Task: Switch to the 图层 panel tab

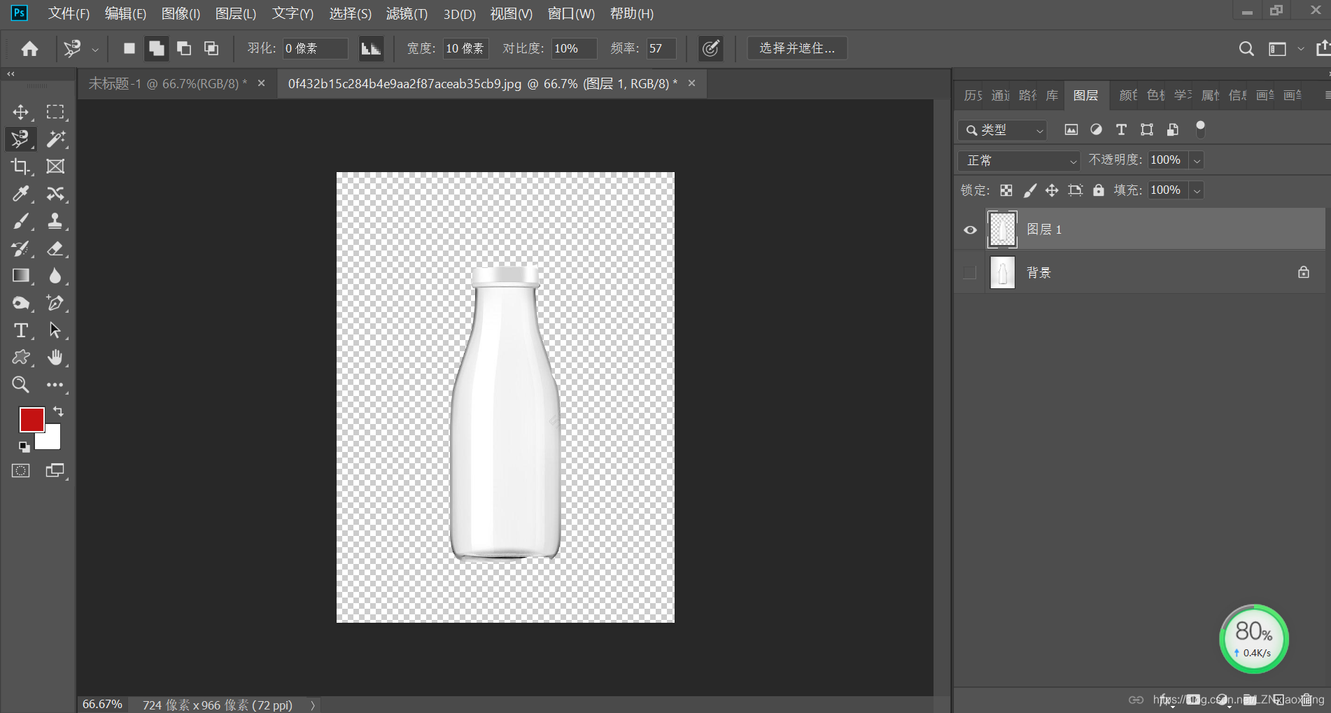Action: pos(1085,95)
